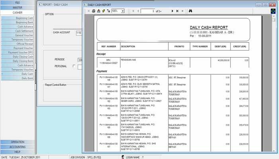279x159 pixels.
Task: Print the Daily Cash Report
Action: (x=94, y=11)
